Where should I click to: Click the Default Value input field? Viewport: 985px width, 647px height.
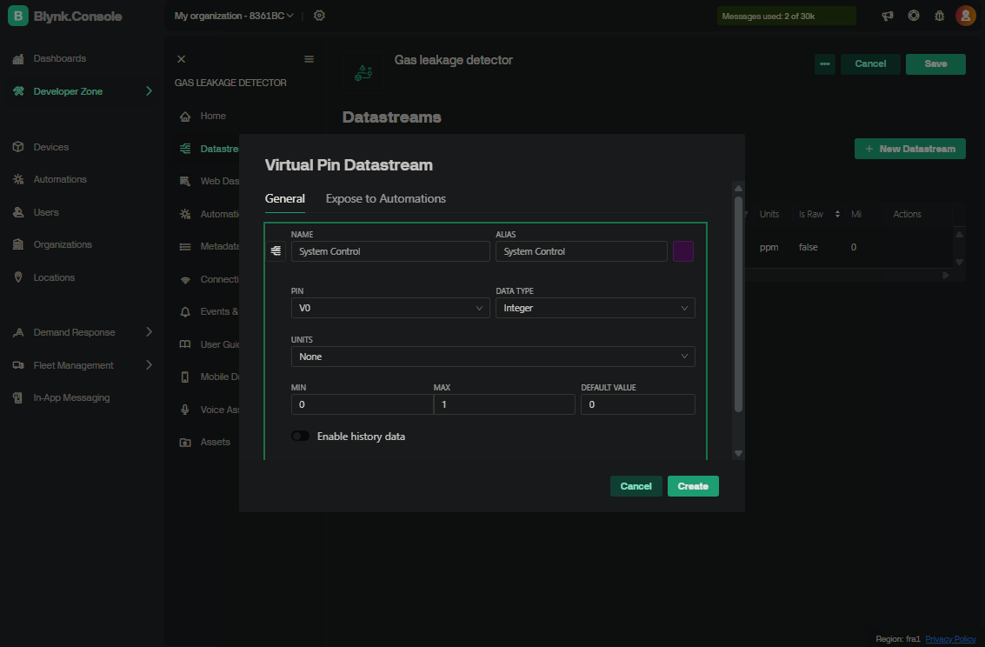[x=637, y=404]
